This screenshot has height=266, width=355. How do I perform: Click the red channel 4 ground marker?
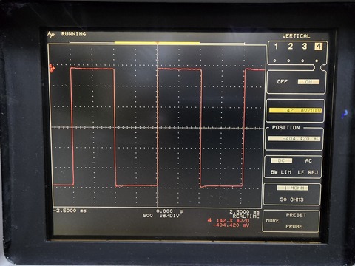point(52,68)
